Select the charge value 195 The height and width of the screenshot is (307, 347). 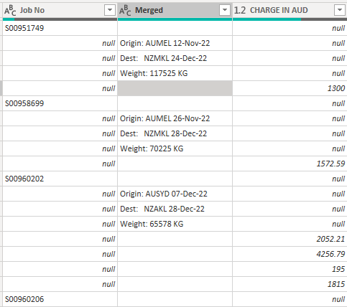point(290,269)
